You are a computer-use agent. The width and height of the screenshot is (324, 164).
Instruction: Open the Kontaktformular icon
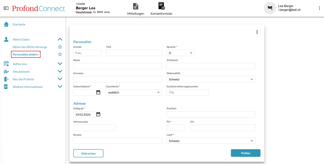161,6
